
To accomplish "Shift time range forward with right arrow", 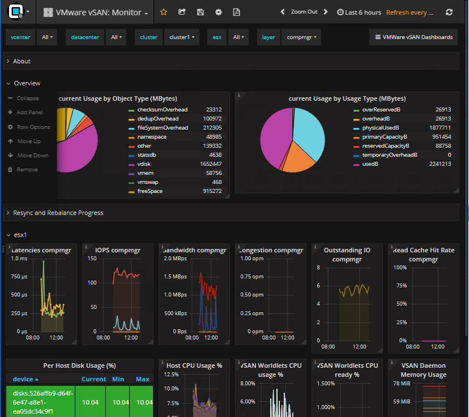I will click(x=327, y=12).
